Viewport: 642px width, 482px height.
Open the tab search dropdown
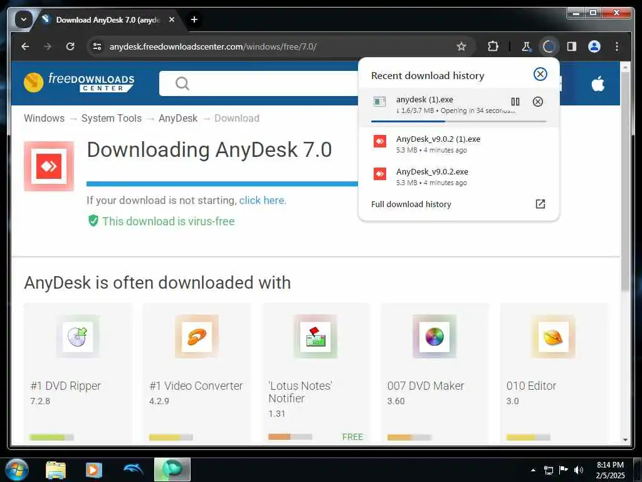click(x=24, y=19)
